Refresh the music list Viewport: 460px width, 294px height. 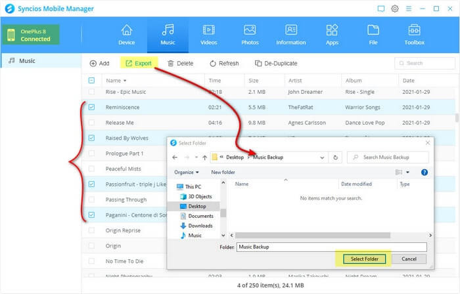point(224,63)
